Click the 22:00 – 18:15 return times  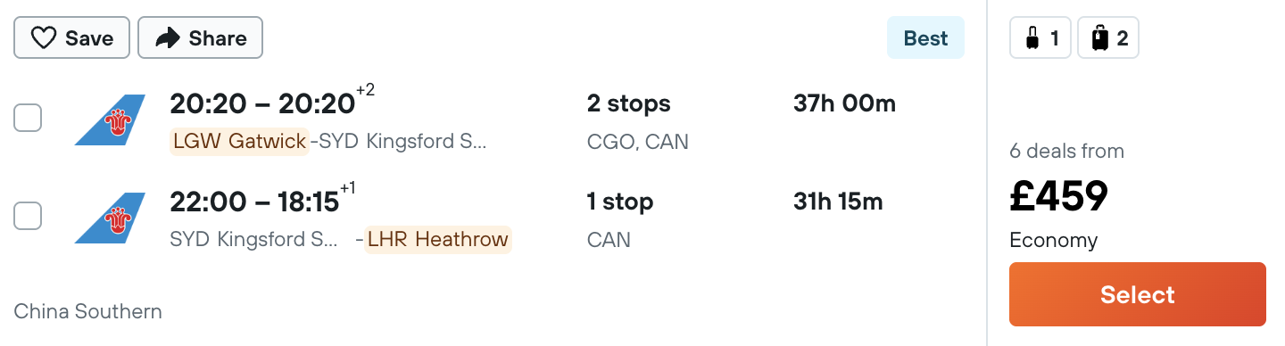point(255,202)
